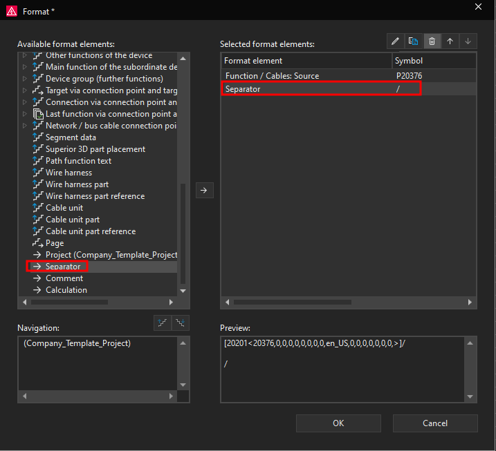Expand Last function via connection point
This screenshot has height=451, width=496.
click(25, 114)
